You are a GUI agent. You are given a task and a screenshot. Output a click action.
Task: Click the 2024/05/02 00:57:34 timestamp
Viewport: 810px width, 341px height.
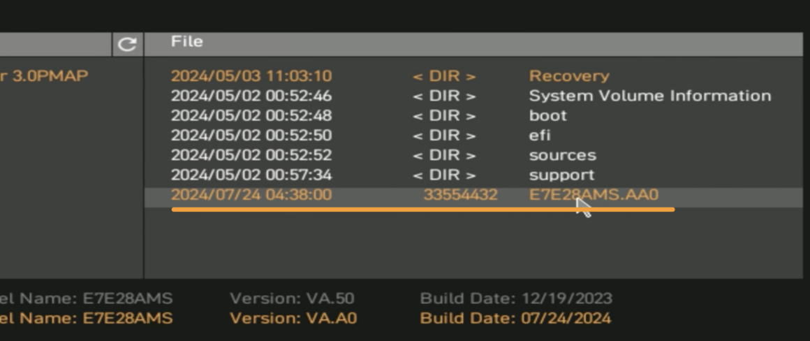251,175
